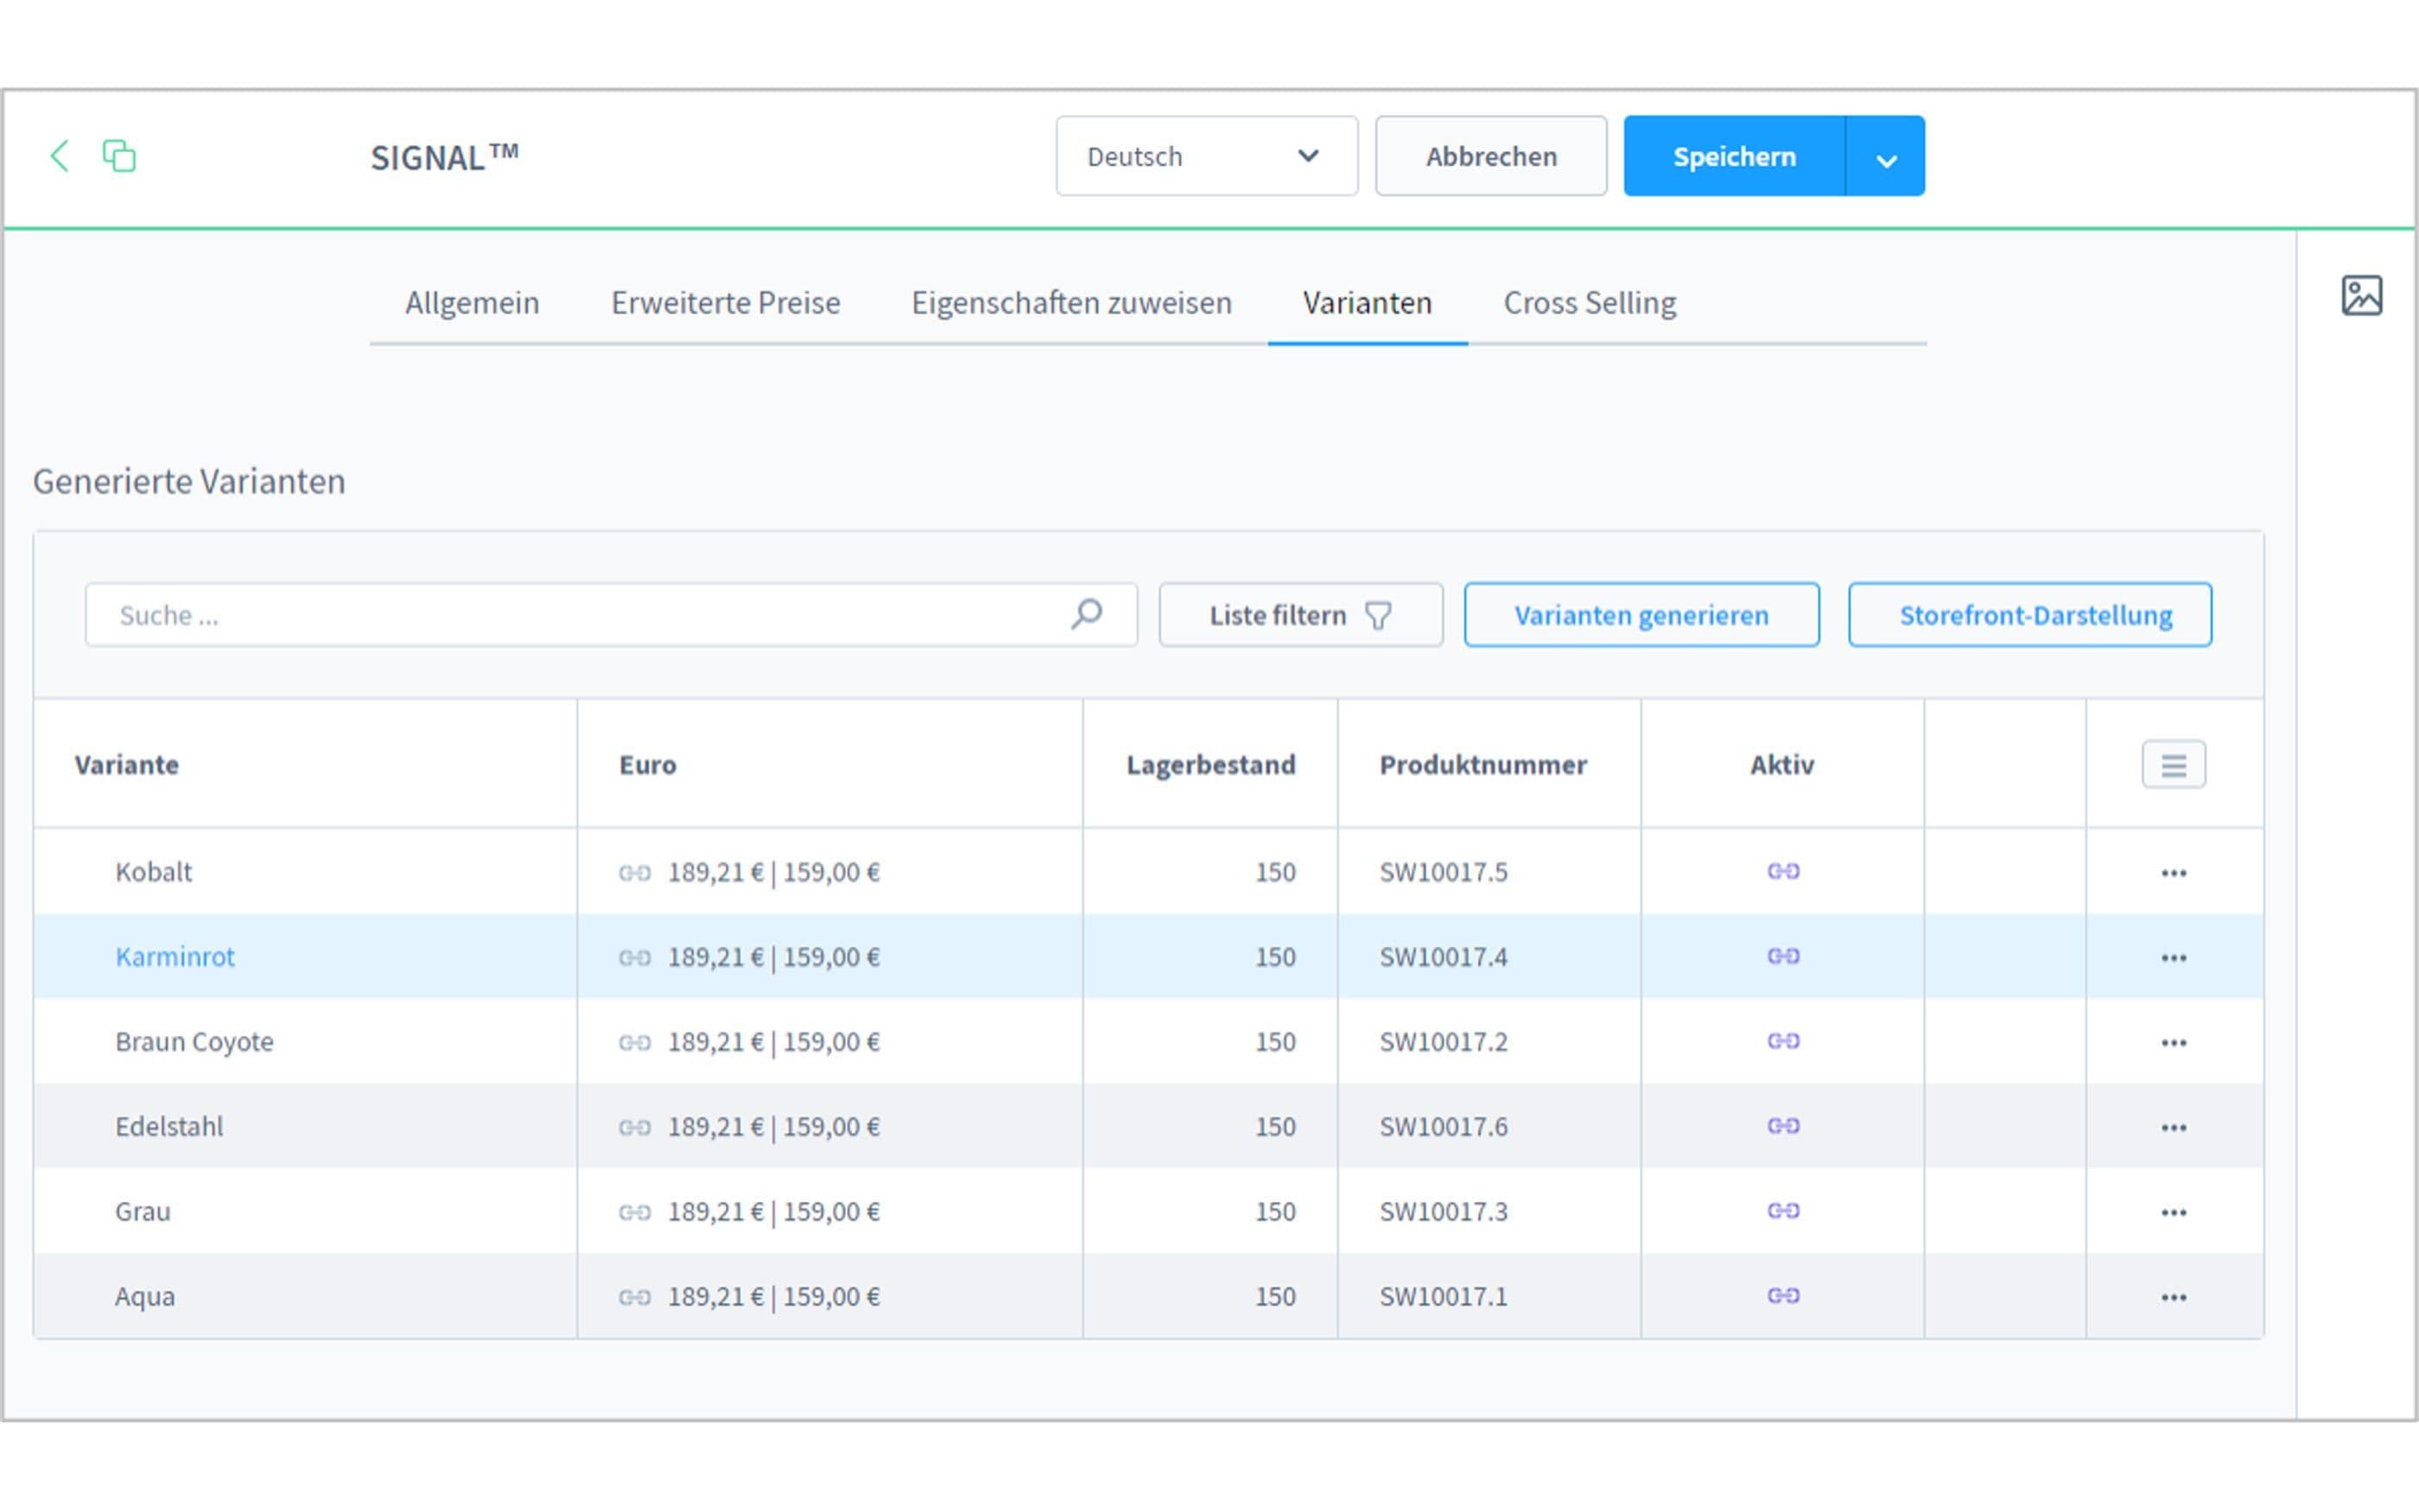Switch to the Cross Selling tab
The height and width of the screenshot is (1512, 2419).
[1589, 302]
